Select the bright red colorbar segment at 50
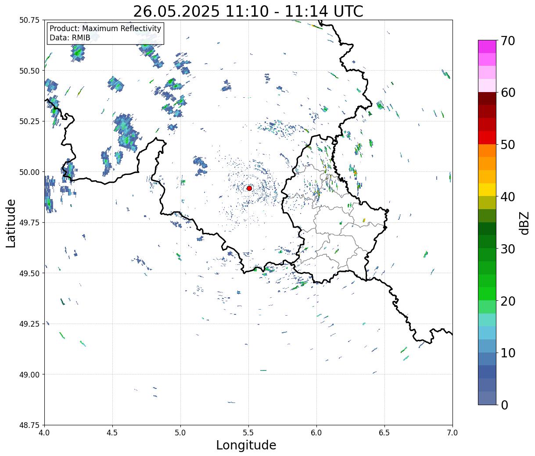 pos(487,138)
